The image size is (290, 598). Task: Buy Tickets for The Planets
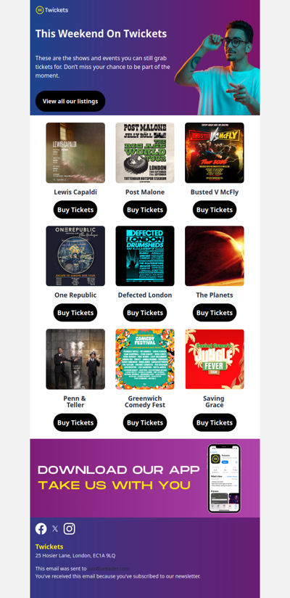(x=215, y=313)
